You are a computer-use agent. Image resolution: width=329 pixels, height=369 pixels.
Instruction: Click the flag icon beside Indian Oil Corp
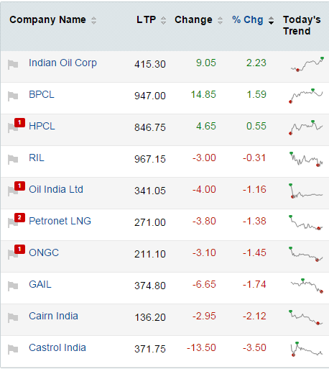click(x=13, y=65)
